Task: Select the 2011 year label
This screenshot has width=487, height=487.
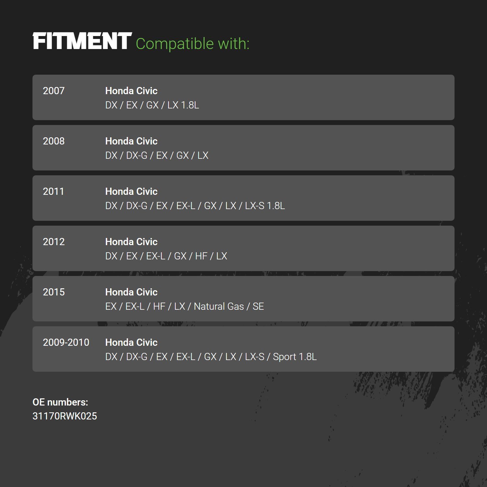Action: point(53,192)
